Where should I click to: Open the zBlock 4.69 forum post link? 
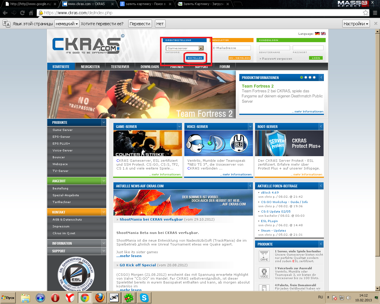tap(270, 192)
